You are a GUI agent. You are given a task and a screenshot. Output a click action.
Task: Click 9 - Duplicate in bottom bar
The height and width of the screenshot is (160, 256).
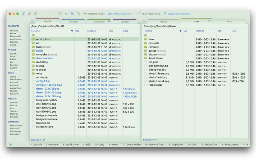pos(175,145)
